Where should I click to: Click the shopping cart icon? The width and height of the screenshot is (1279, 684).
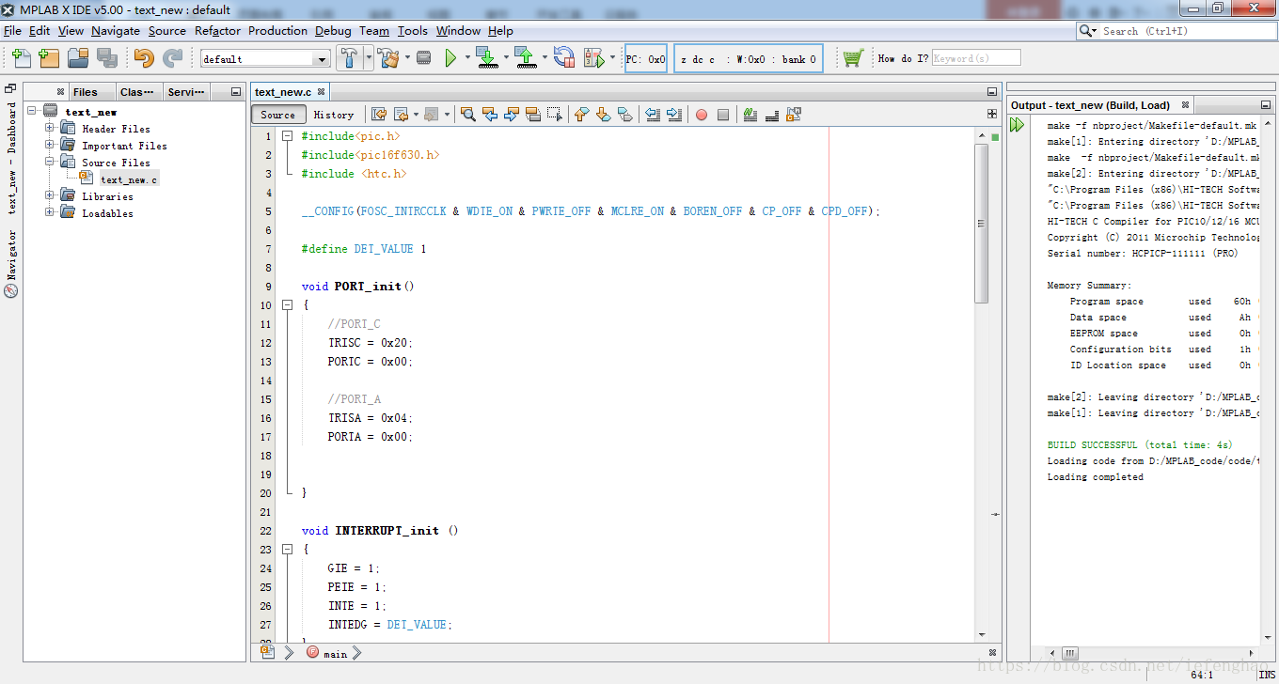852,58
